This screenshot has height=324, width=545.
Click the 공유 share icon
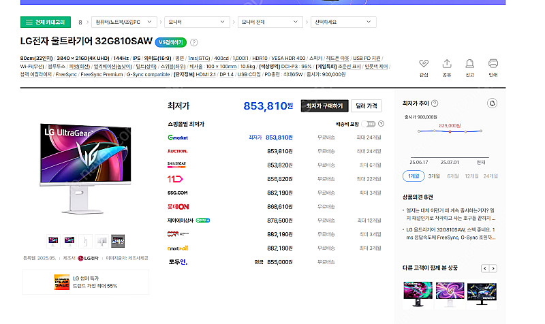(447, 63)
